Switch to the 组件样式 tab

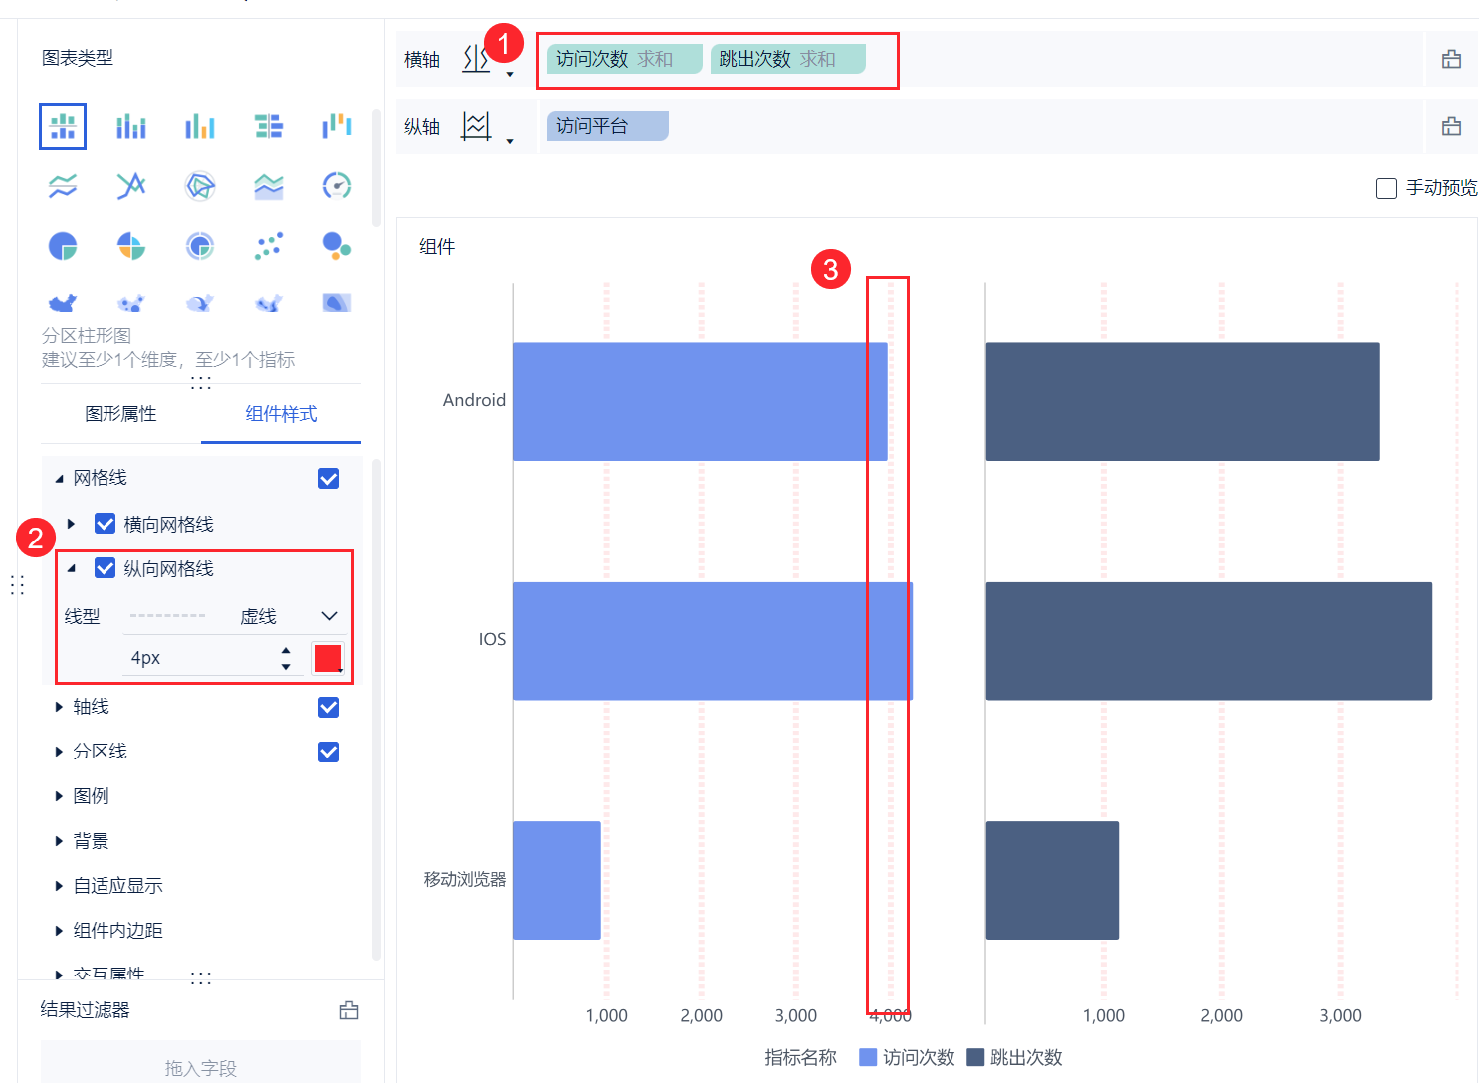(281, 414)
